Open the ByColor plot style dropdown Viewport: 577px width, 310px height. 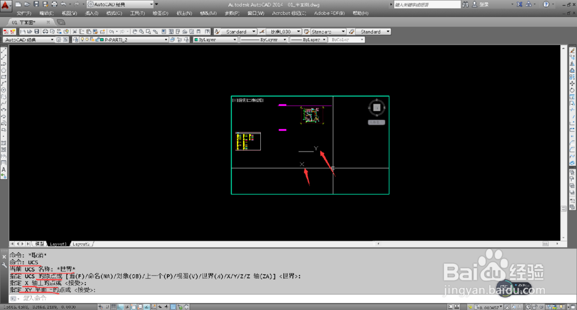tap(347, 40)
